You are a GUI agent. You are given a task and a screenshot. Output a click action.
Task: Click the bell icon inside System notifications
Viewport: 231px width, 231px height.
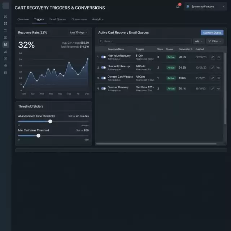188,6
